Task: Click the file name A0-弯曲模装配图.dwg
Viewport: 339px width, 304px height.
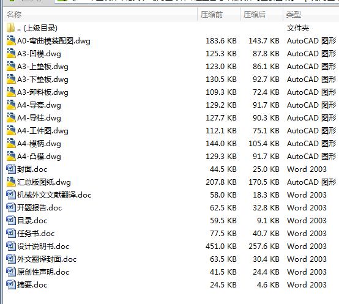Action: [x=54, y=41]
